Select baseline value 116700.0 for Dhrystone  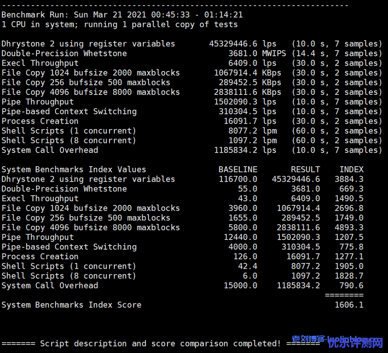[238, 179]
